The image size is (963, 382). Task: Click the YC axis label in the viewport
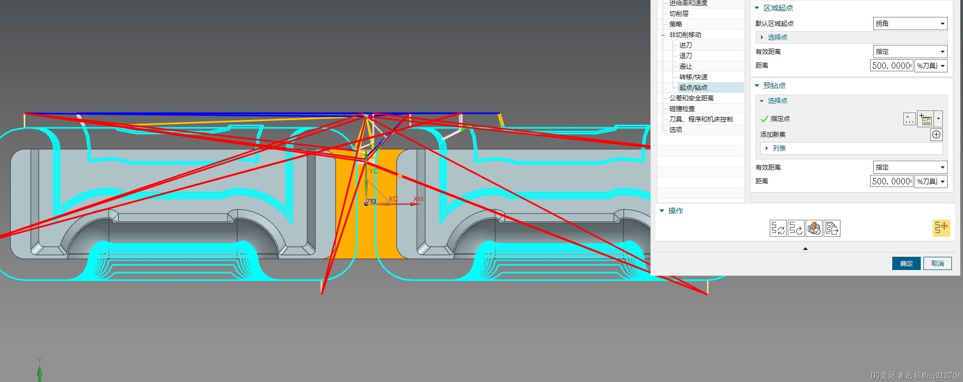pyautogui.click(x=374, y=171)
